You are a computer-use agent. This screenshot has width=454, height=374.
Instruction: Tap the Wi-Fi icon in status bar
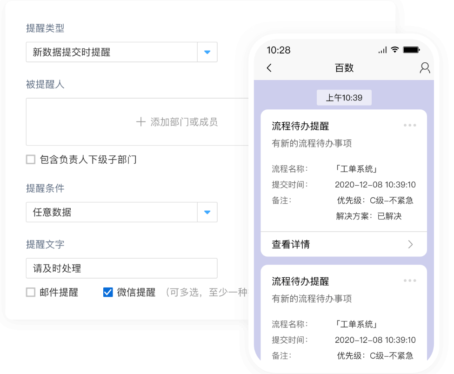pyautogui.click(x=394, y=50)
